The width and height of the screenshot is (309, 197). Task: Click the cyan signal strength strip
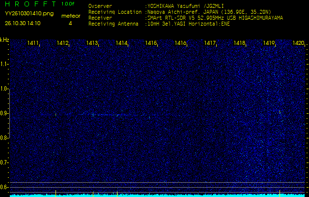[157, 195]
